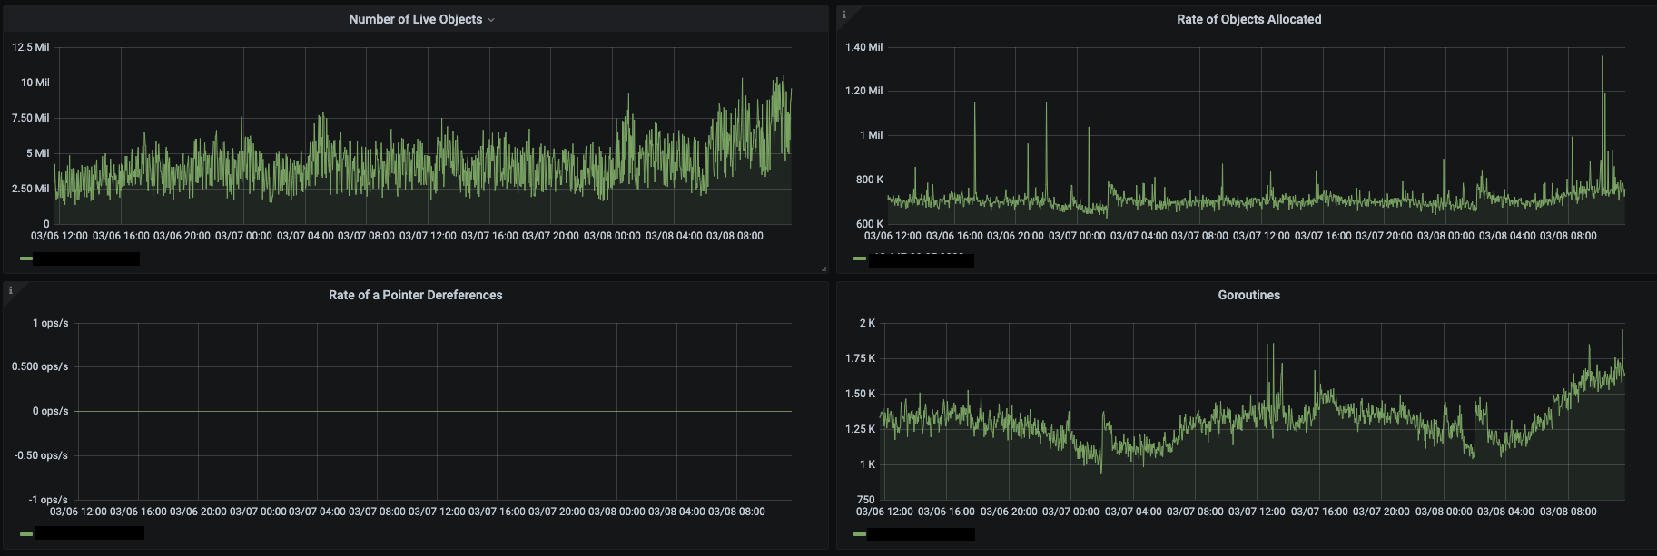Click the "1.75 K" label in Goroutines
This screenshot has height=556, width=1657.
(860, 358)
